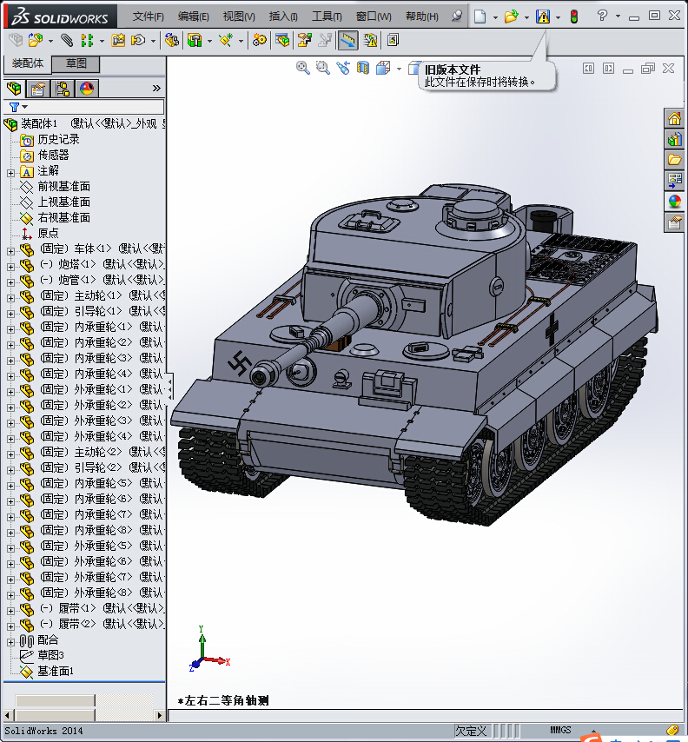Toggle the right split-view viewport button
Screen dimensions: 688x742
pos(608,69)
